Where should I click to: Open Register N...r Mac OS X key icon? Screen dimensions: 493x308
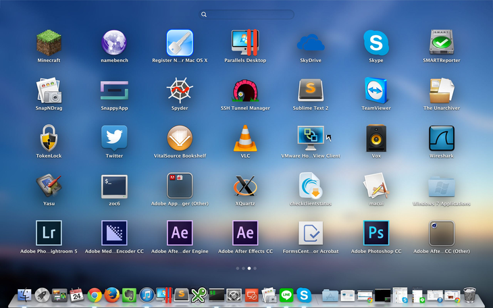click(x=180, y=43)
